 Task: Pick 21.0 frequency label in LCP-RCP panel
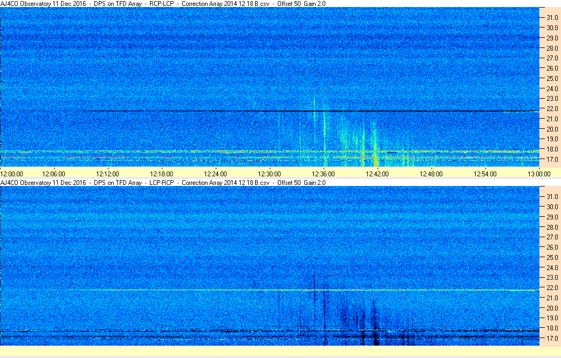(552, 298)
